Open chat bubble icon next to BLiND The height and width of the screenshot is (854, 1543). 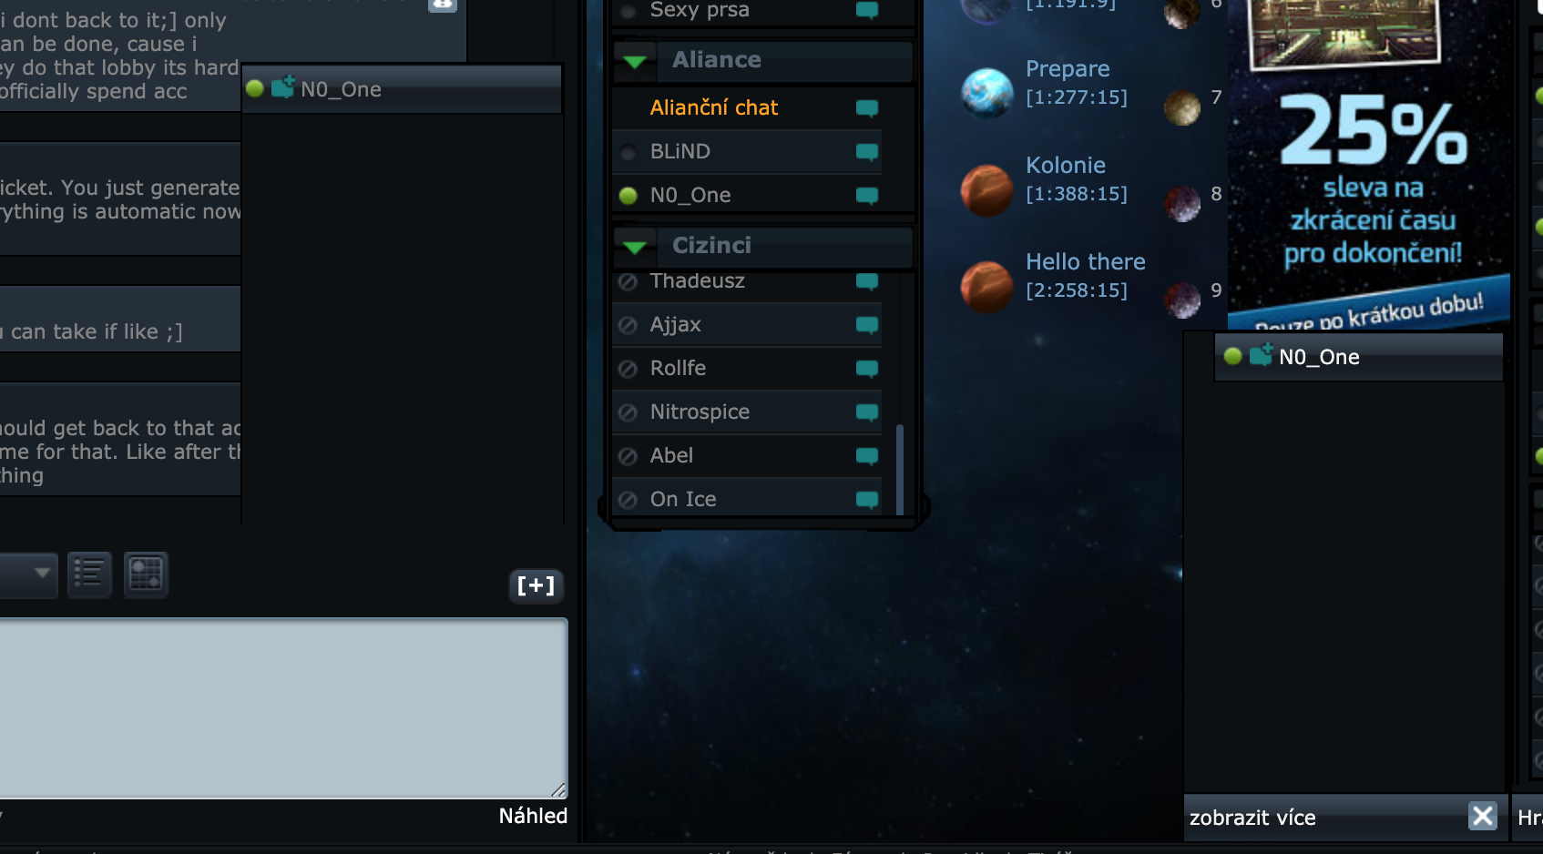click(x=867, y=152)
